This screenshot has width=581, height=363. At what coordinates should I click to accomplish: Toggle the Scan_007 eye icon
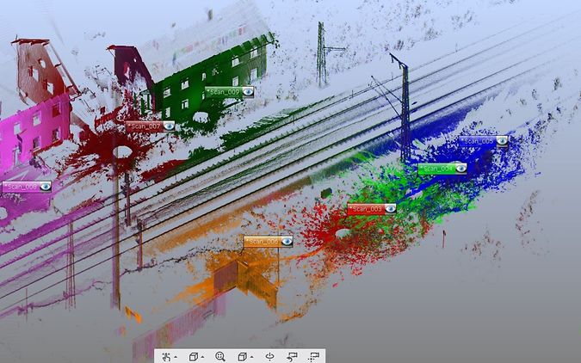(169, 126)
